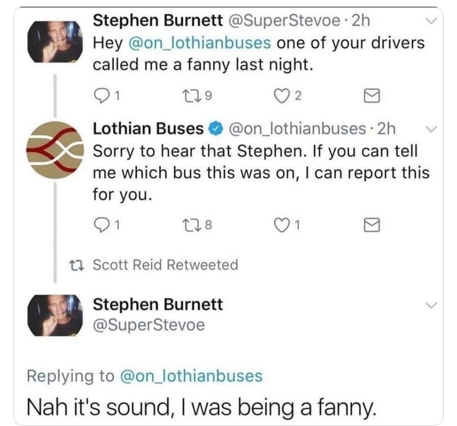Click Stephen Burnett's top avatar photo

click(x=54, y=42)
